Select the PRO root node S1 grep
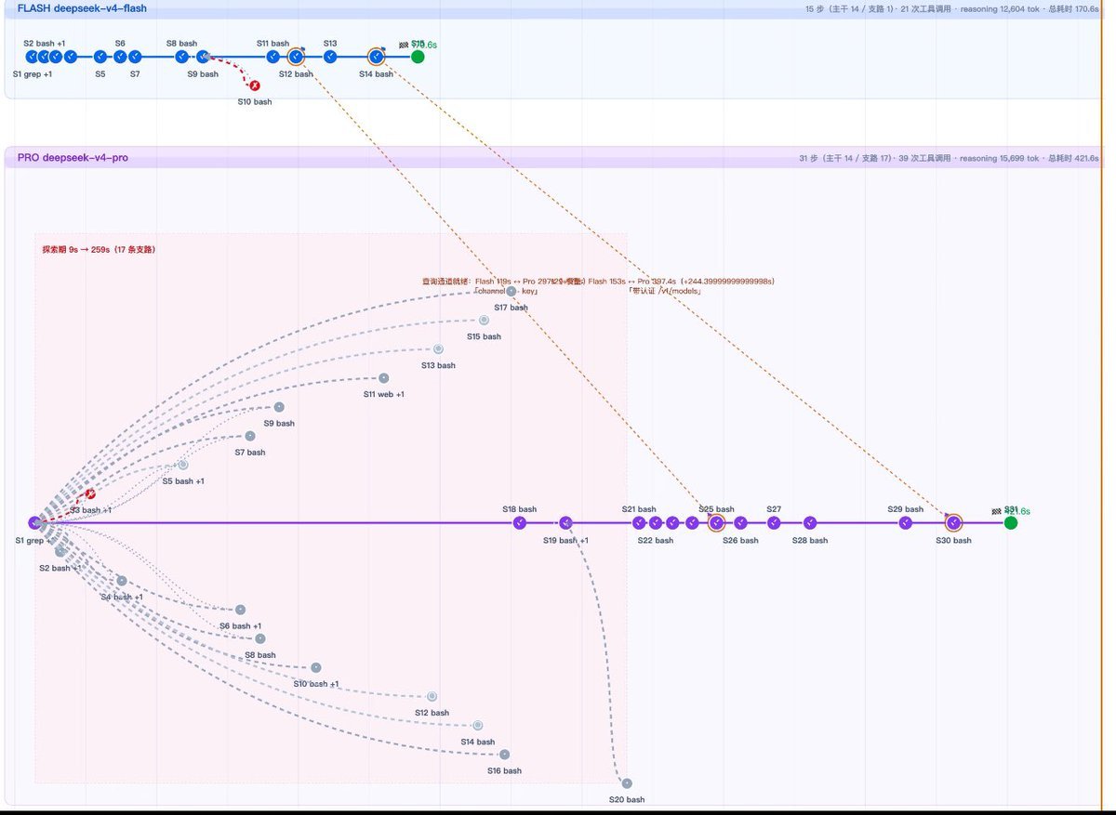 pyautogui.click(x=34, y=523)
